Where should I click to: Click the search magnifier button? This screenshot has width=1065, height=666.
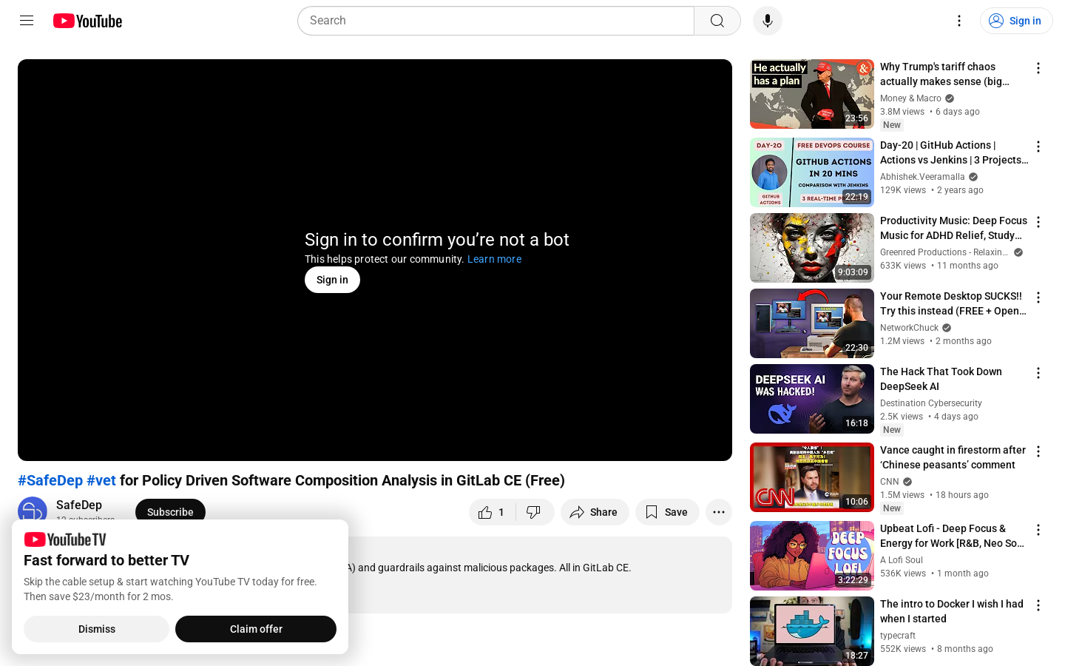(x=717, y=21)
